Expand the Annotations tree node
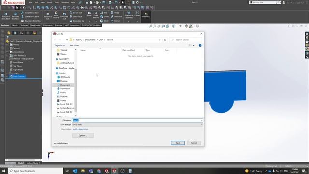Screen dimensions: 309x174 coord(7,52)
